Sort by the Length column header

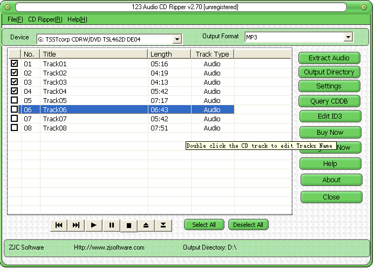coord(169,54)
